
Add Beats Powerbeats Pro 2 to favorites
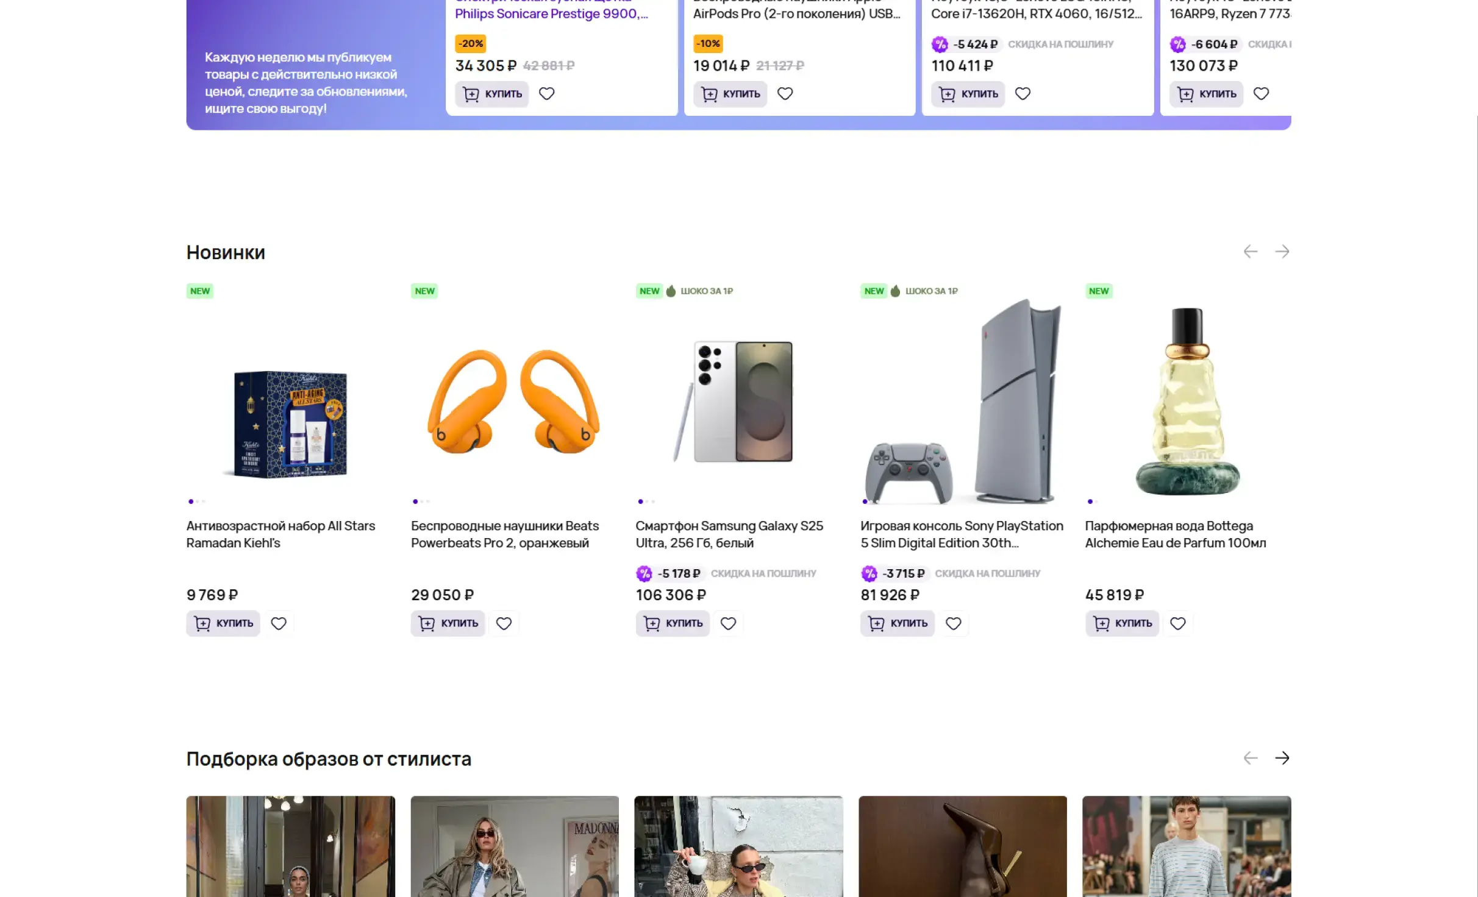[x=504, y=623]
